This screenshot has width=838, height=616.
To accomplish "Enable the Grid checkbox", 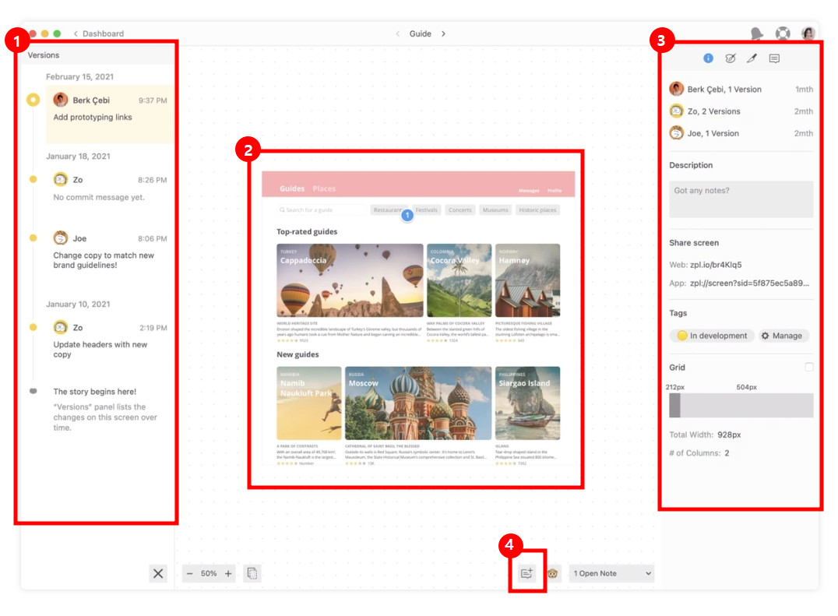I will click(x=808, y=367).
